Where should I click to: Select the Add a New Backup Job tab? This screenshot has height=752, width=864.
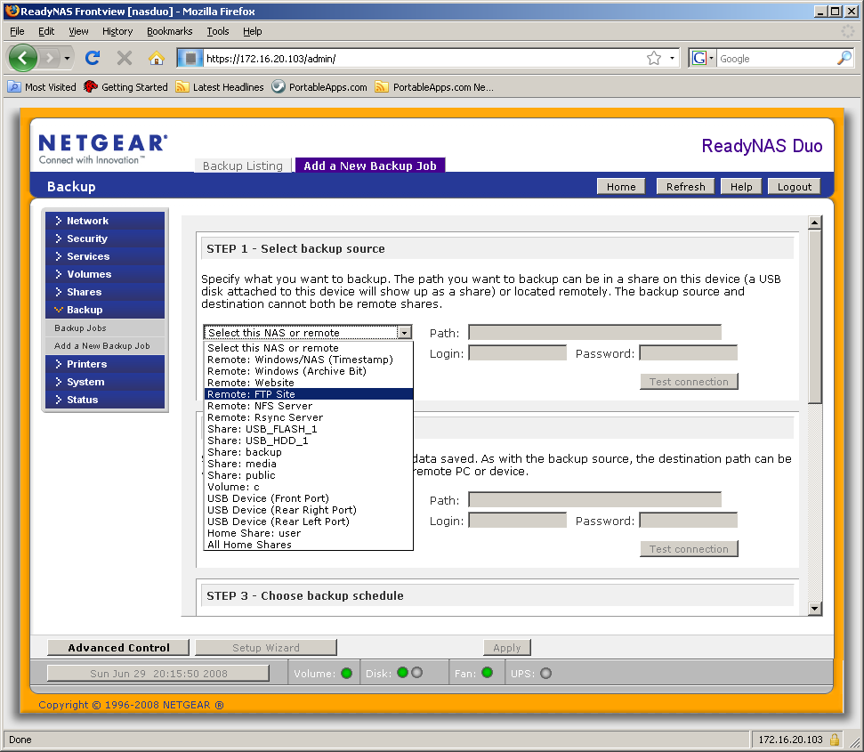(370, 166)
